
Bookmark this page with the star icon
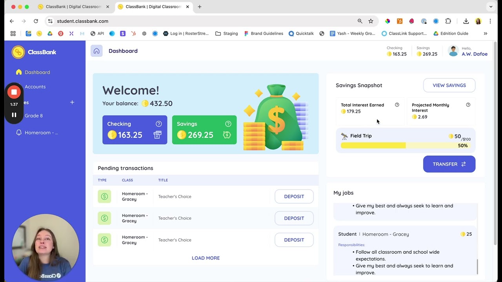tap(371, 21)
